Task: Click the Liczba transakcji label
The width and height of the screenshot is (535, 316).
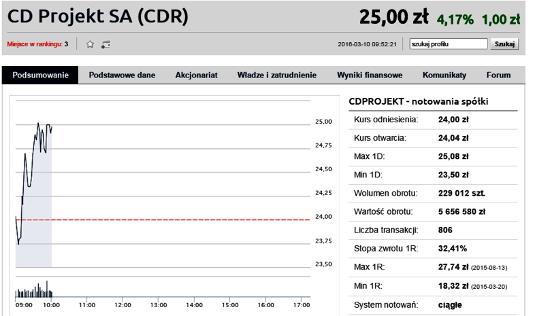Action: [x=386, y=230]
